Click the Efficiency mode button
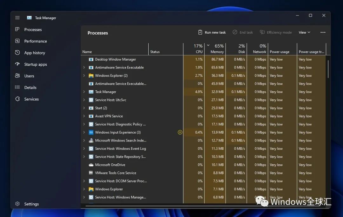 pyautogui.click(x=276, y=32)
